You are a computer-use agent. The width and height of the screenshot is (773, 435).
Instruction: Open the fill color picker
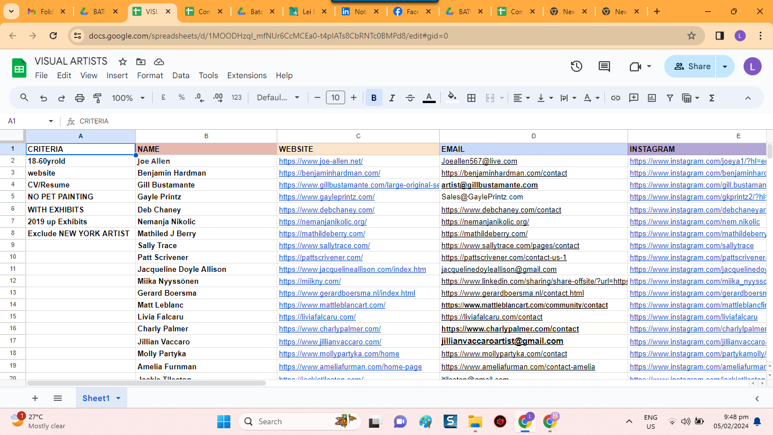[452, 97]
